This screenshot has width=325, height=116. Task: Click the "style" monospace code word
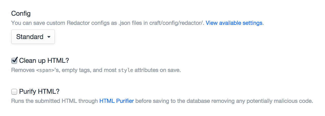tap(126, 70)
